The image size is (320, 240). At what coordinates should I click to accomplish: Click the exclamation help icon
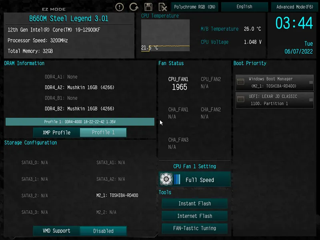tap(120, 7)
